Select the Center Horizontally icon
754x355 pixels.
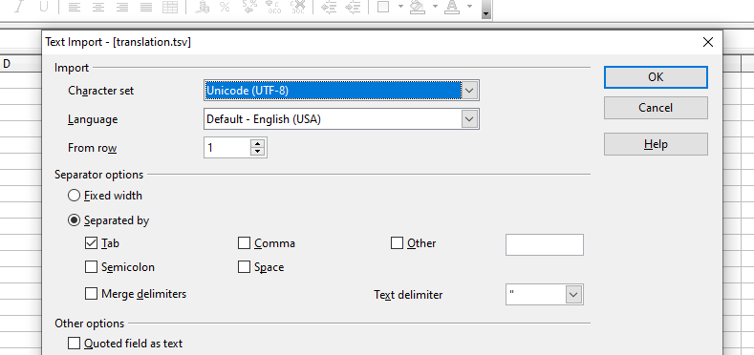(x=98, y=7)
